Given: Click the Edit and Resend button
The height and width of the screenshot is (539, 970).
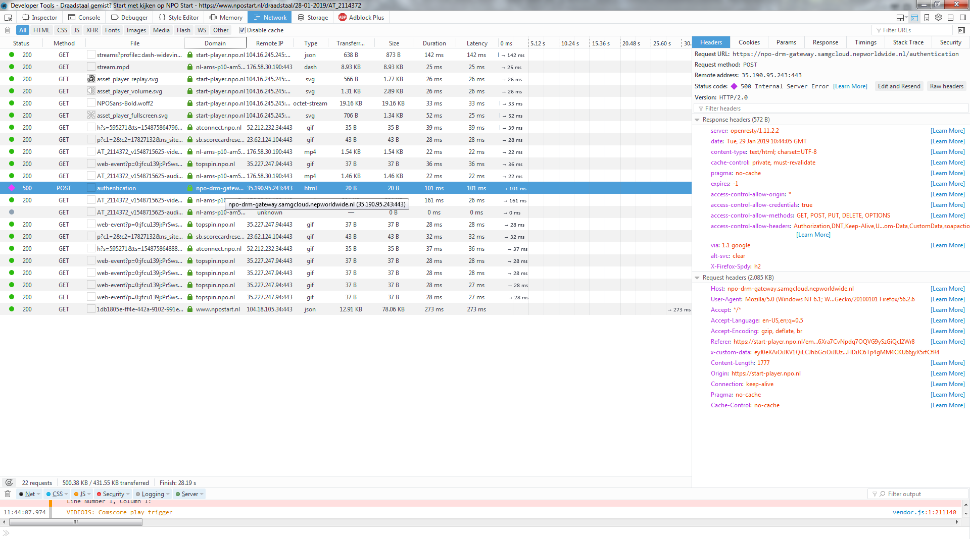Looking at the screenshot, I should 899,86.
